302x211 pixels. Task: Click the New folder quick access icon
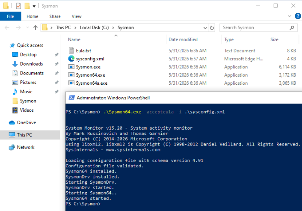[x=27, y=6]
